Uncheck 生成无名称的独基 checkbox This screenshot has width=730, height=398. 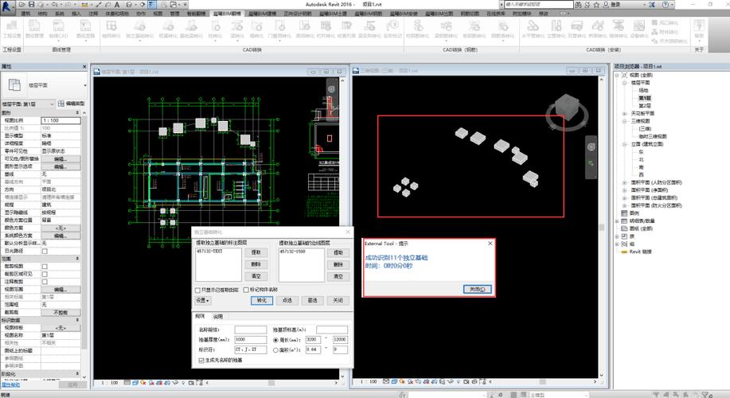[x=201, y=361]
